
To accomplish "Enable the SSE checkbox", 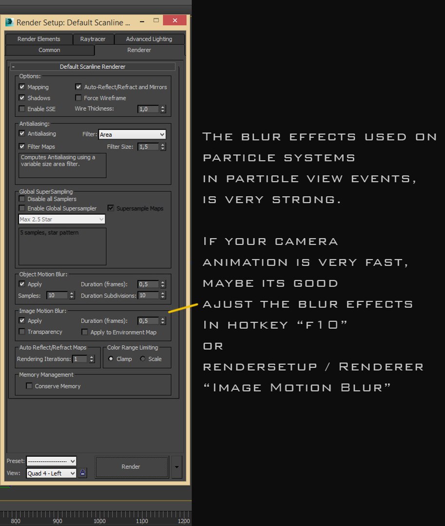I will 22,109.
